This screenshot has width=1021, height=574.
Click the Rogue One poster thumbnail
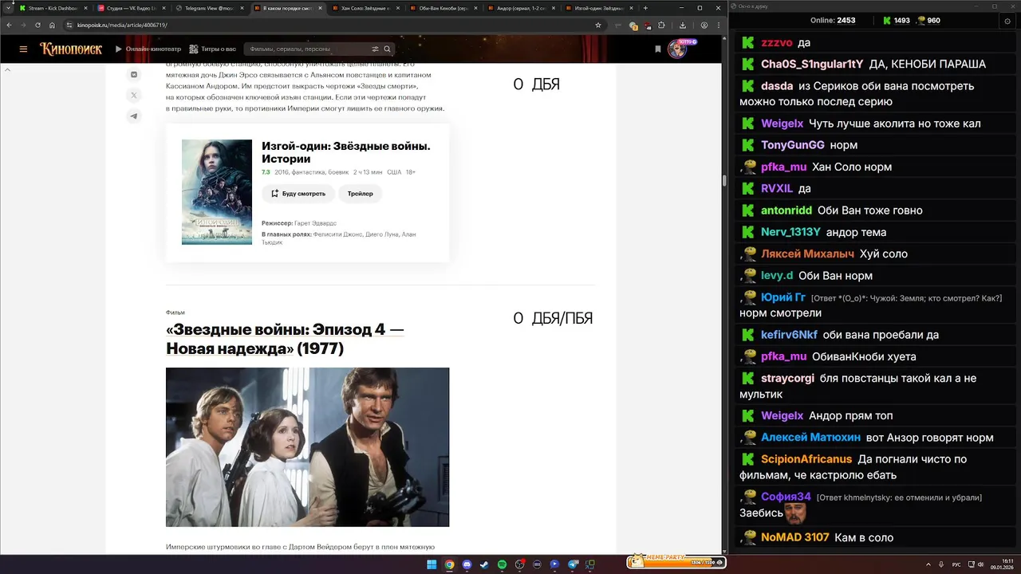click(217, 192)
